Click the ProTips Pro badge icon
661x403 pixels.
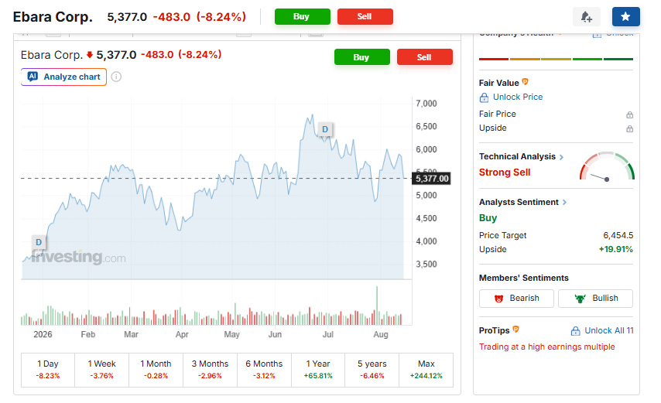coord(515,330)
